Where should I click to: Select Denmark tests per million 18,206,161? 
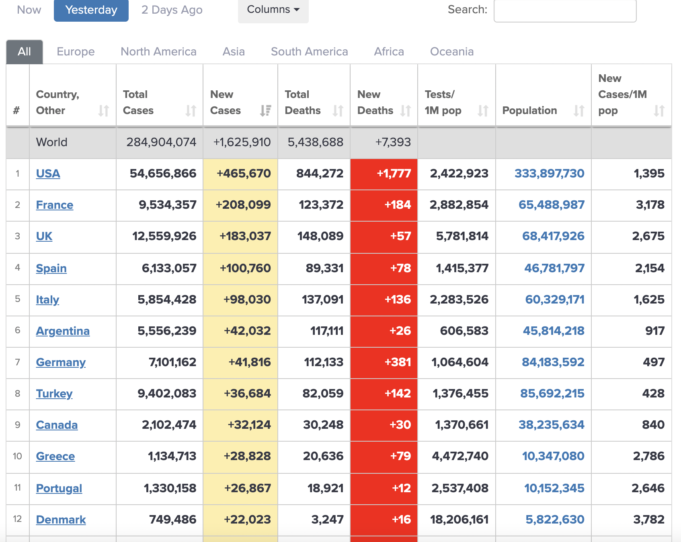(x=459, y=520)
